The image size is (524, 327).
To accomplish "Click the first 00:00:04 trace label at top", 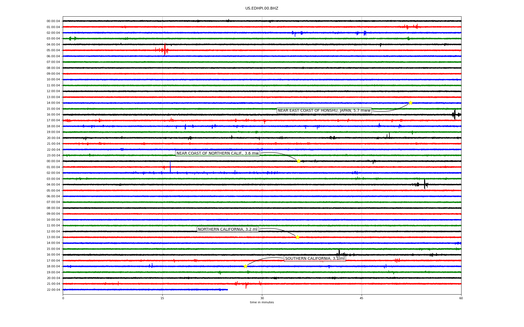I will click(53, 21).
